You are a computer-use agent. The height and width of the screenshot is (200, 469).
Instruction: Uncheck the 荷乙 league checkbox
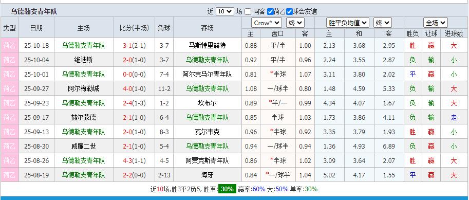click(x=270, y=12)
